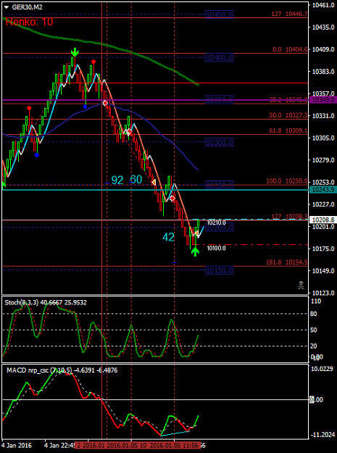Screen dimensions: 337x453
Task: Click the teal 10243.9 price tag
Action: [323, 190]
